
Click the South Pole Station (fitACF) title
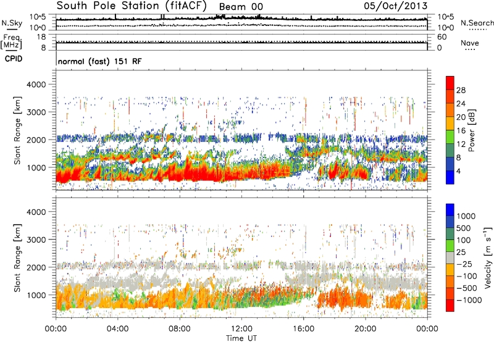click(132, 6)
